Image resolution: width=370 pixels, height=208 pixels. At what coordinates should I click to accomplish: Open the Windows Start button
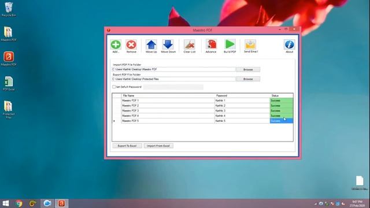[6, 203]
